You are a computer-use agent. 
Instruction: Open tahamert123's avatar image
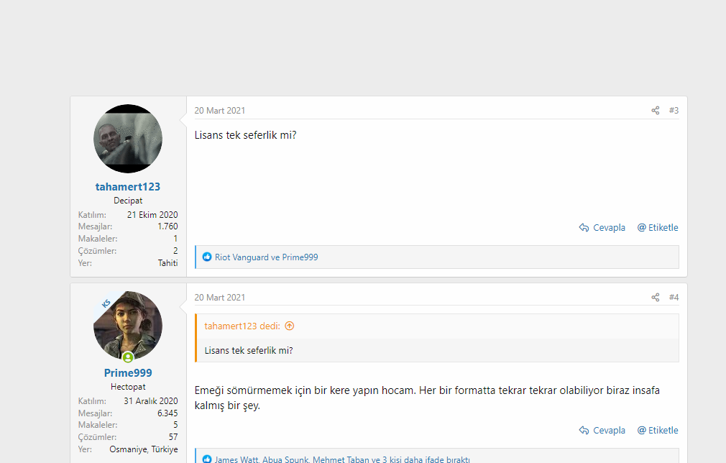[128, 139]
